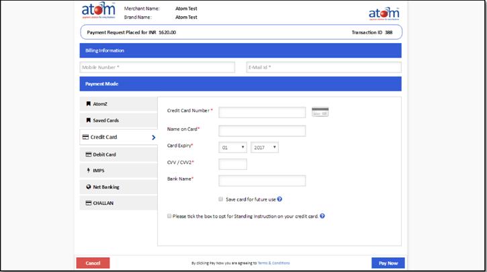Open the card expiry year dropdown
The image size is (487, 272).
[265, 148]
